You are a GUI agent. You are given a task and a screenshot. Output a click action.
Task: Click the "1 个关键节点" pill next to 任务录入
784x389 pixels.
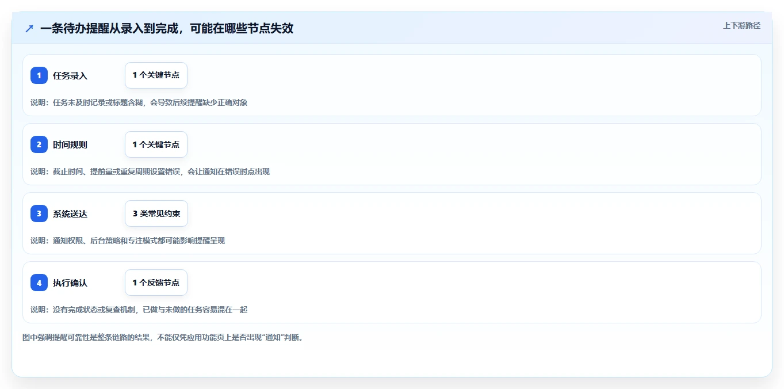tap(156, 75)
